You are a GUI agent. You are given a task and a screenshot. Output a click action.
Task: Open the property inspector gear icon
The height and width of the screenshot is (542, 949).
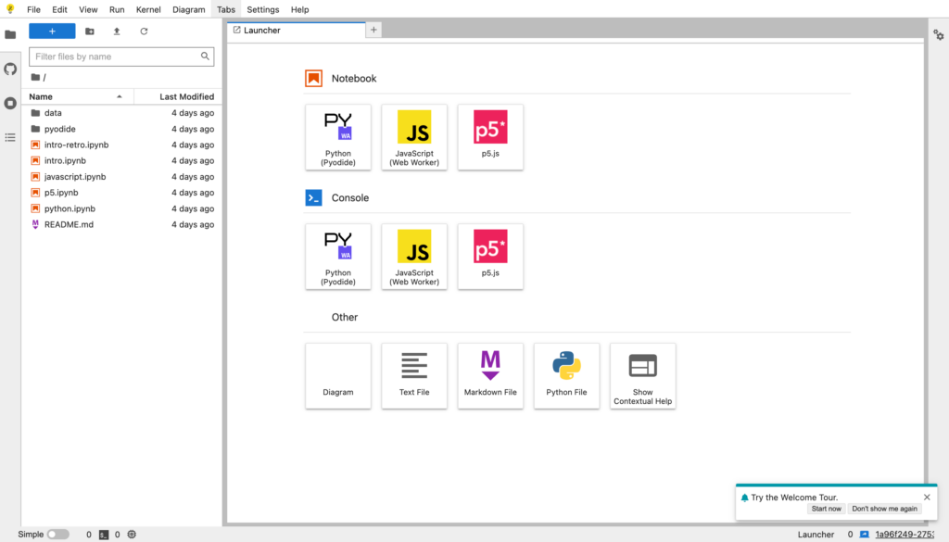938,34
